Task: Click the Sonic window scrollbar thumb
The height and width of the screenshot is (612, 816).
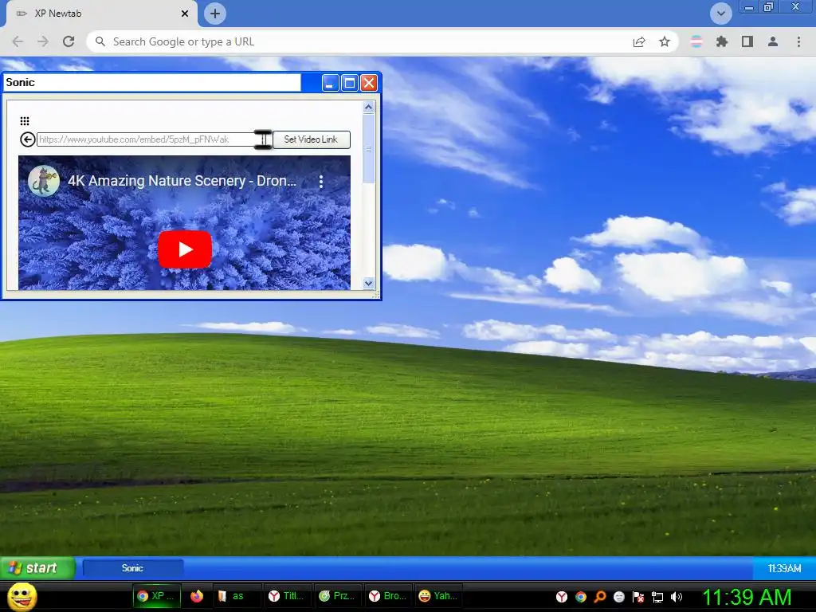Action: pyautogui.click(x=368, y=149)
